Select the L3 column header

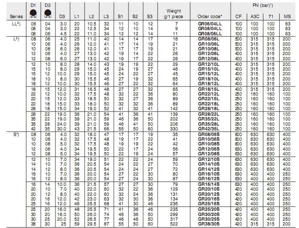point(106,16)
